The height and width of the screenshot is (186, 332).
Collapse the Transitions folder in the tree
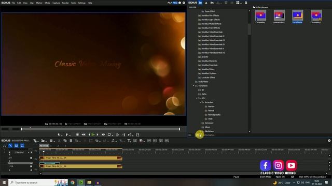tap(193, 86)
